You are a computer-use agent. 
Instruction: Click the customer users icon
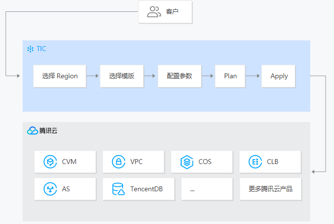(x=154, y=12)
